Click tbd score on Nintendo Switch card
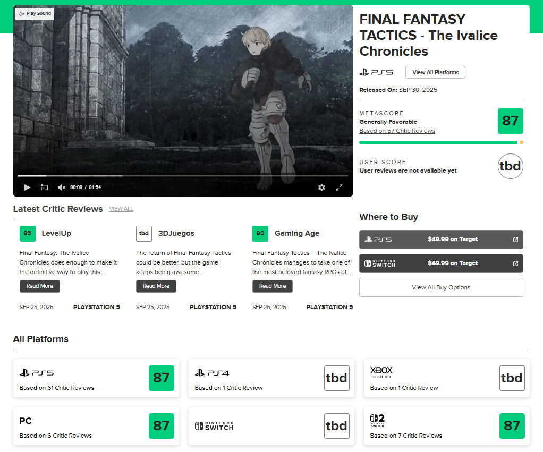Viewport: 543px width, 452px height. point(337,425)
